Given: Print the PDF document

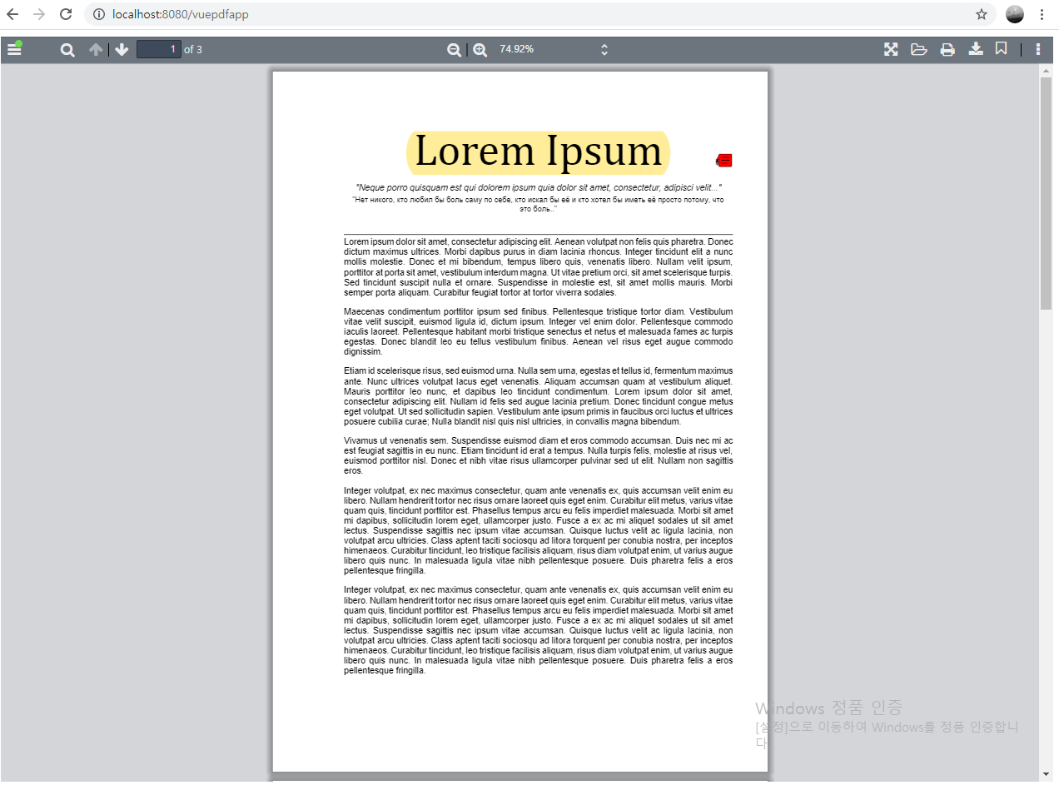Looking at the screenshot, I should click(x=947, y=50).
